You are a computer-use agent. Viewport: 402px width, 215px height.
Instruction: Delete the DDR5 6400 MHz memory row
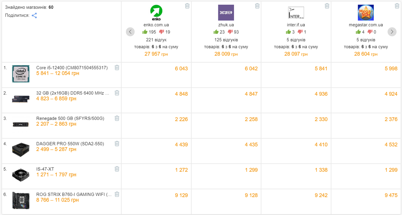coord(117,93)
